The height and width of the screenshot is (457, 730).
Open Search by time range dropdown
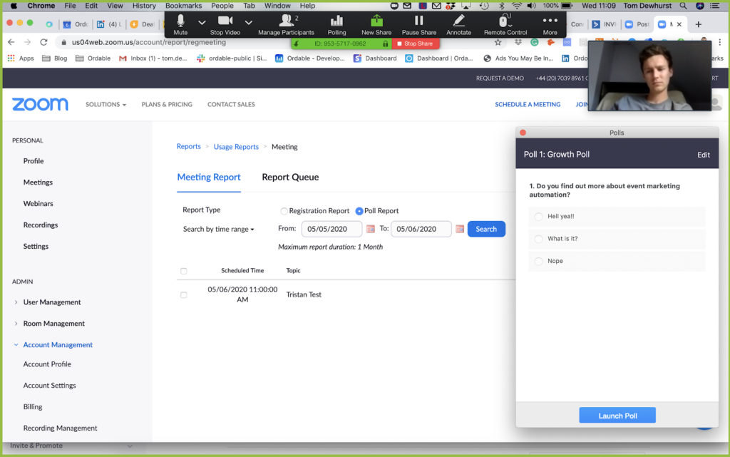(218, 229)
